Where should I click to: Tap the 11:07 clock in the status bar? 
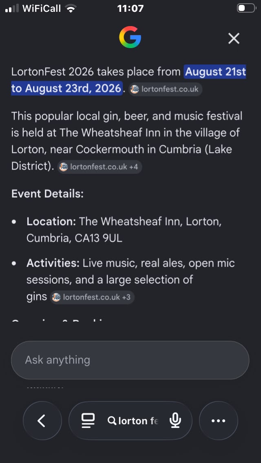point(130,8)
